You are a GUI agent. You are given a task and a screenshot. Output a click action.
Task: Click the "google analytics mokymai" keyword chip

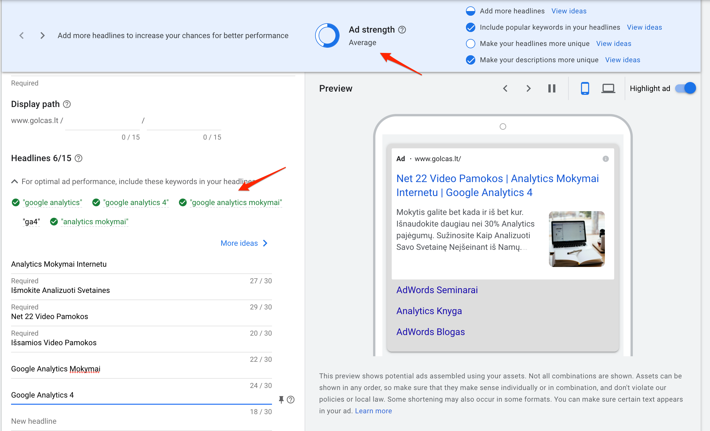coord(236,202)
